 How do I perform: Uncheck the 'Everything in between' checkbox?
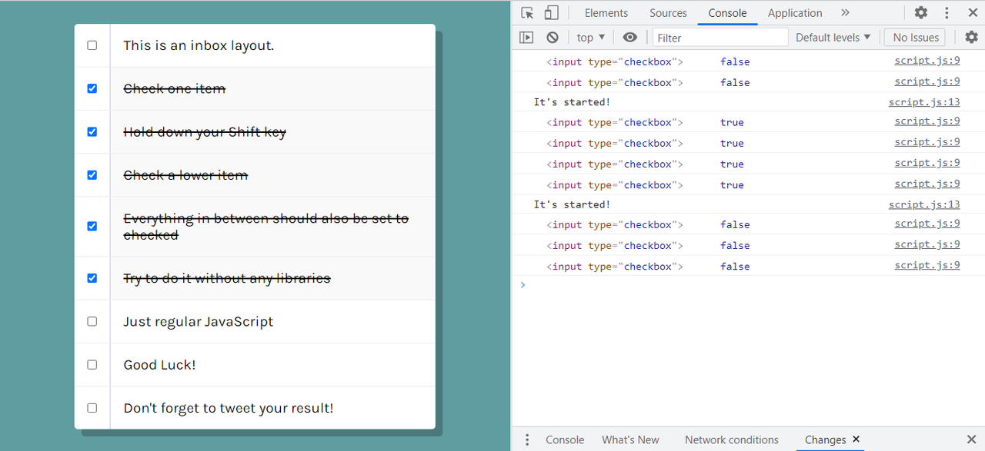(92, 226)
